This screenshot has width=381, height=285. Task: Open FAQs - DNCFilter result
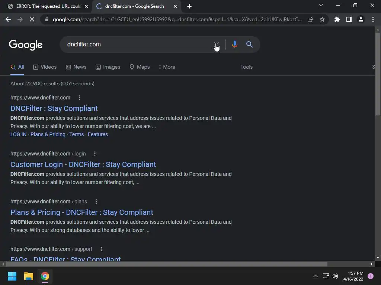click(x=65, y=258)
